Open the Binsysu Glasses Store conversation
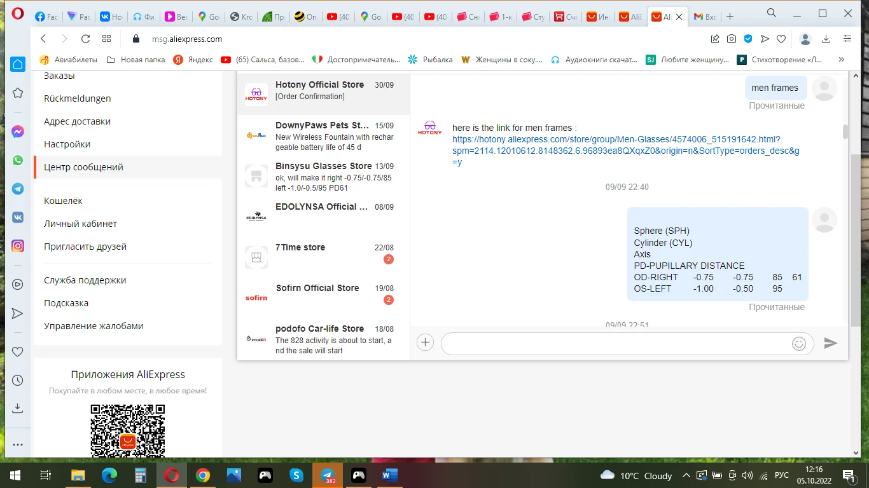This screenshot has height=488, width=869. (323, 175)
